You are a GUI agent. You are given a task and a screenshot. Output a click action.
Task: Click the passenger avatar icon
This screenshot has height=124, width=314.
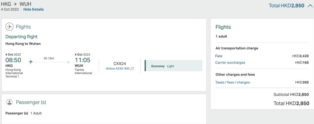(x=9, y=102)
